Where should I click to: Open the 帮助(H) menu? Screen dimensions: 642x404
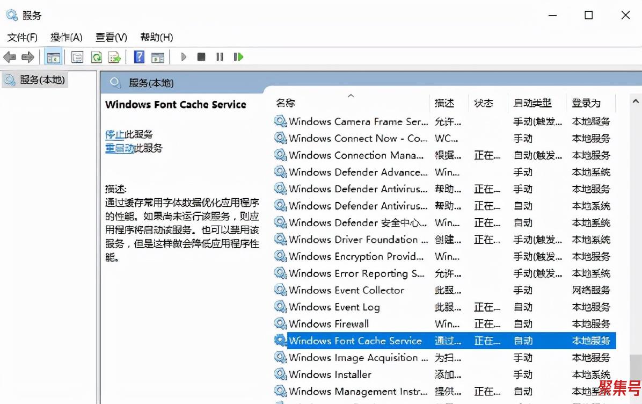(156, 37)
